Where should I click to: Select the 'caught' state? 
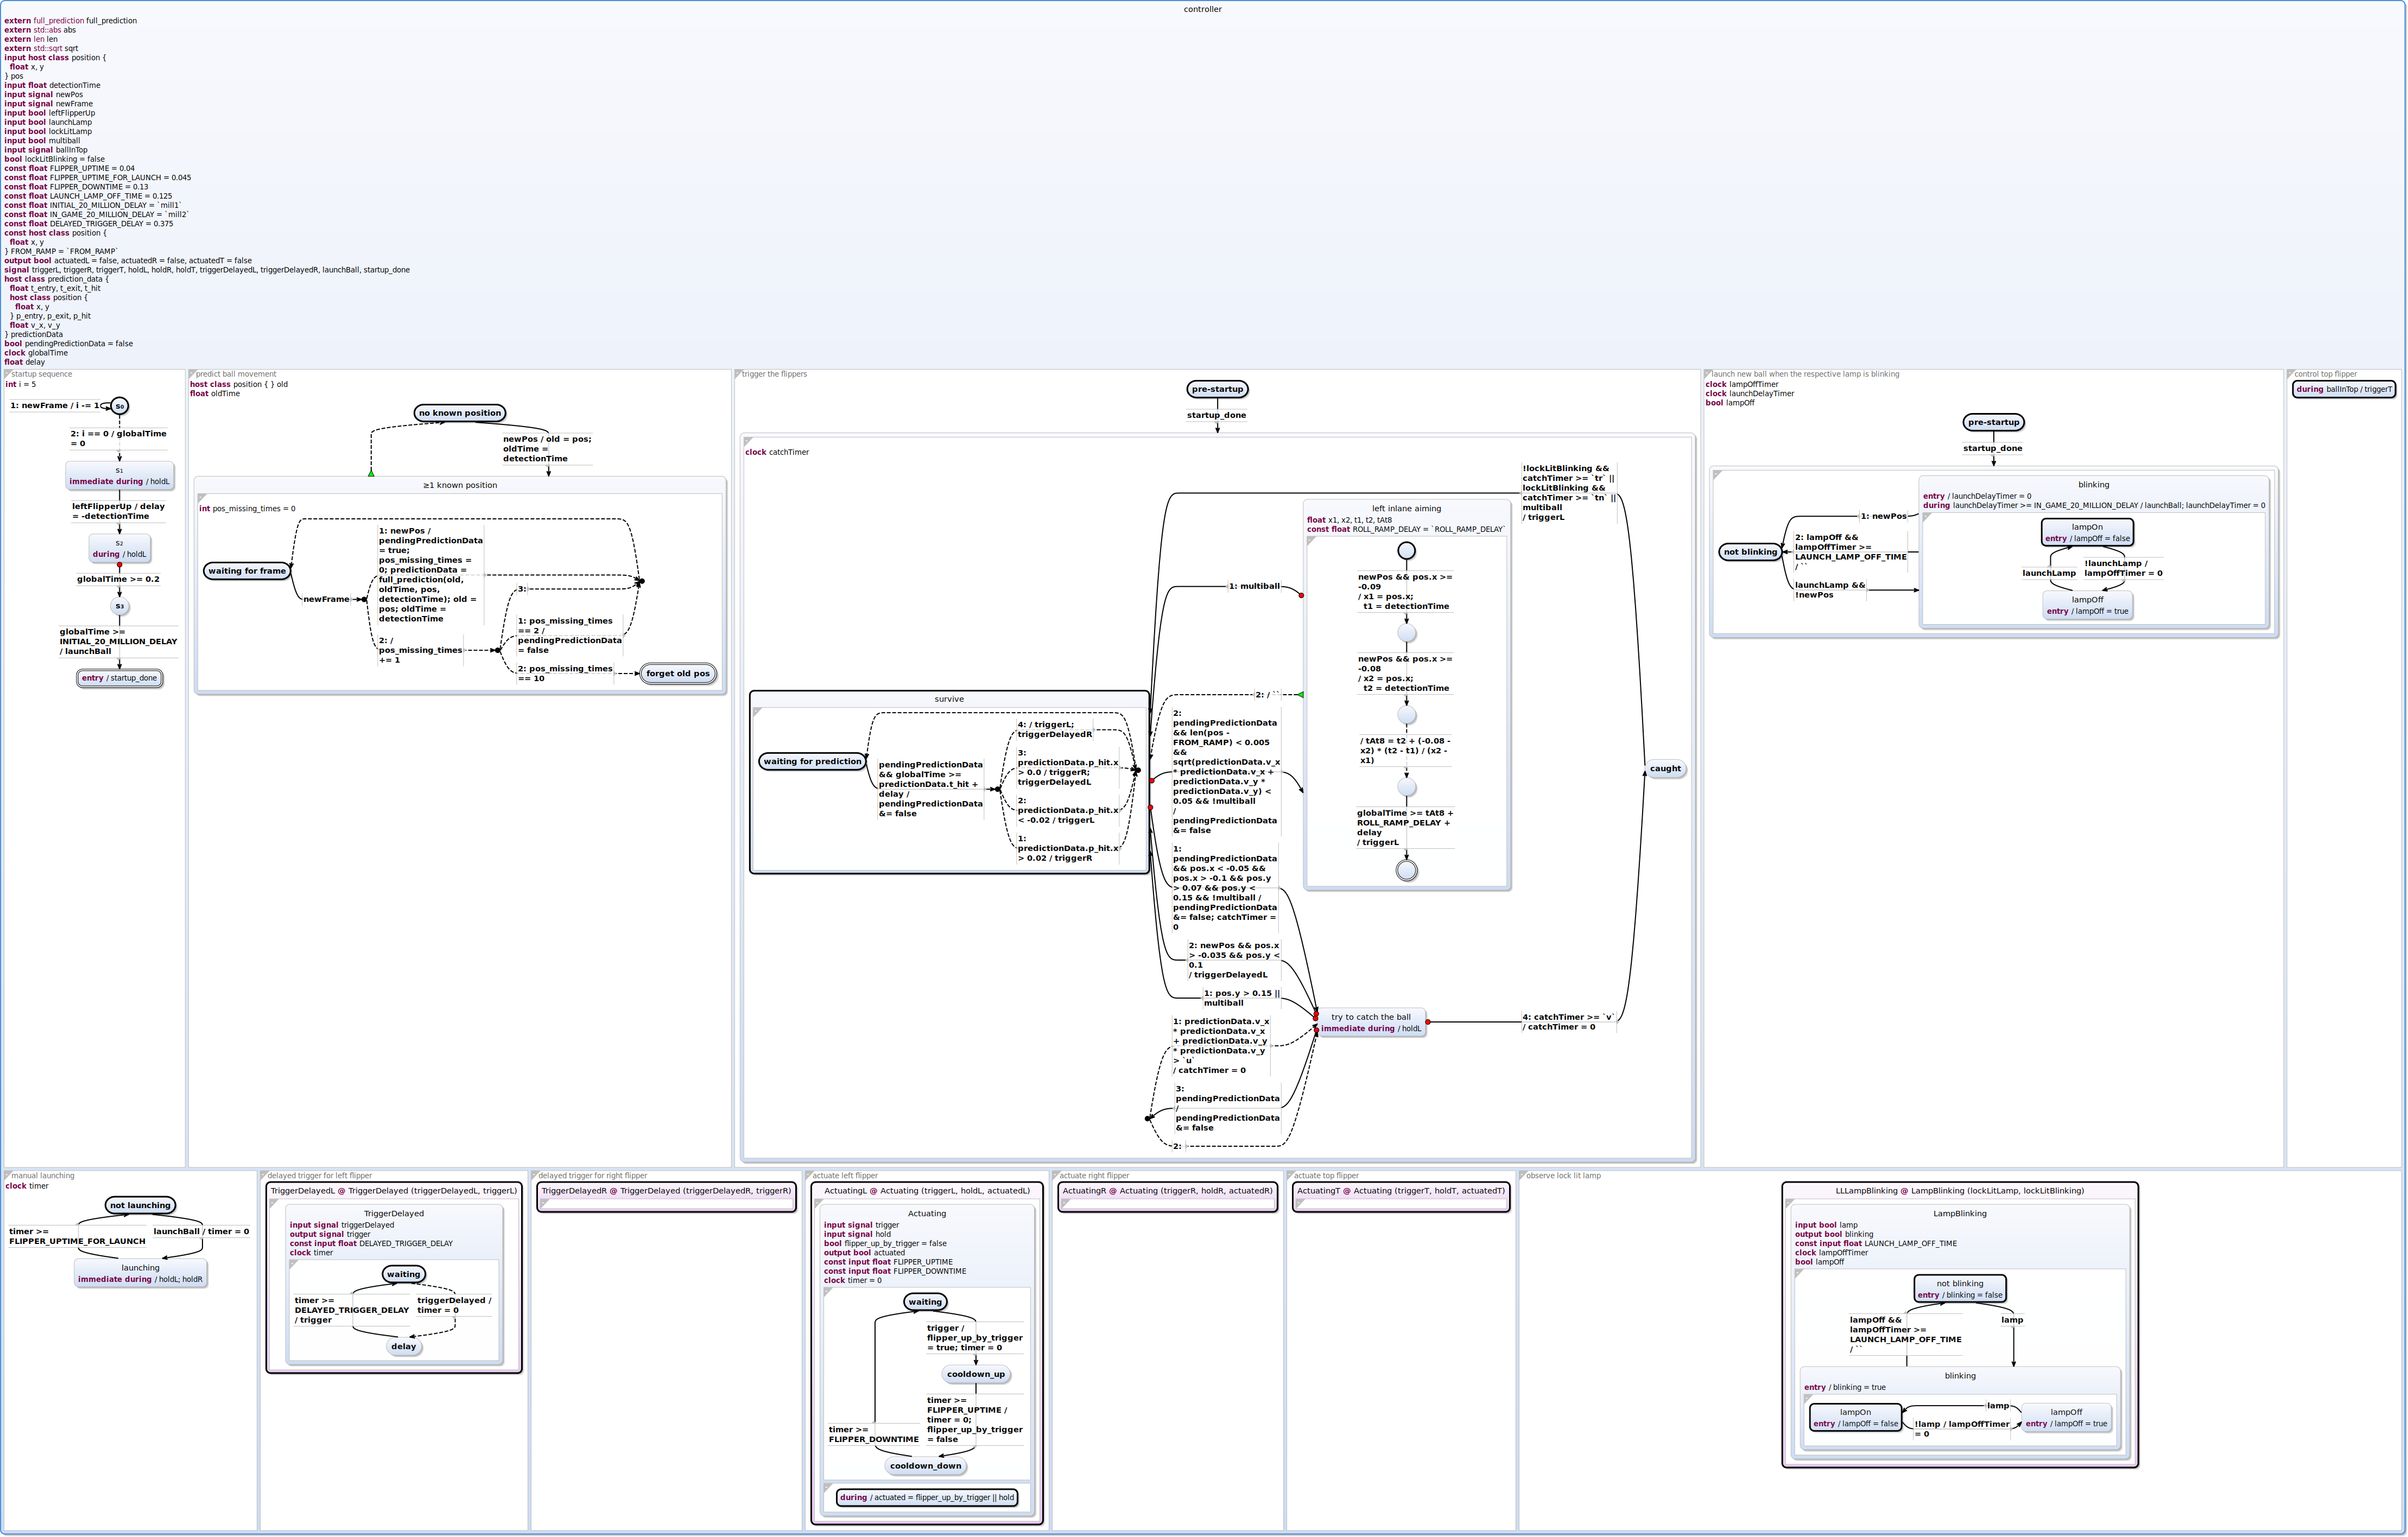1665,769
